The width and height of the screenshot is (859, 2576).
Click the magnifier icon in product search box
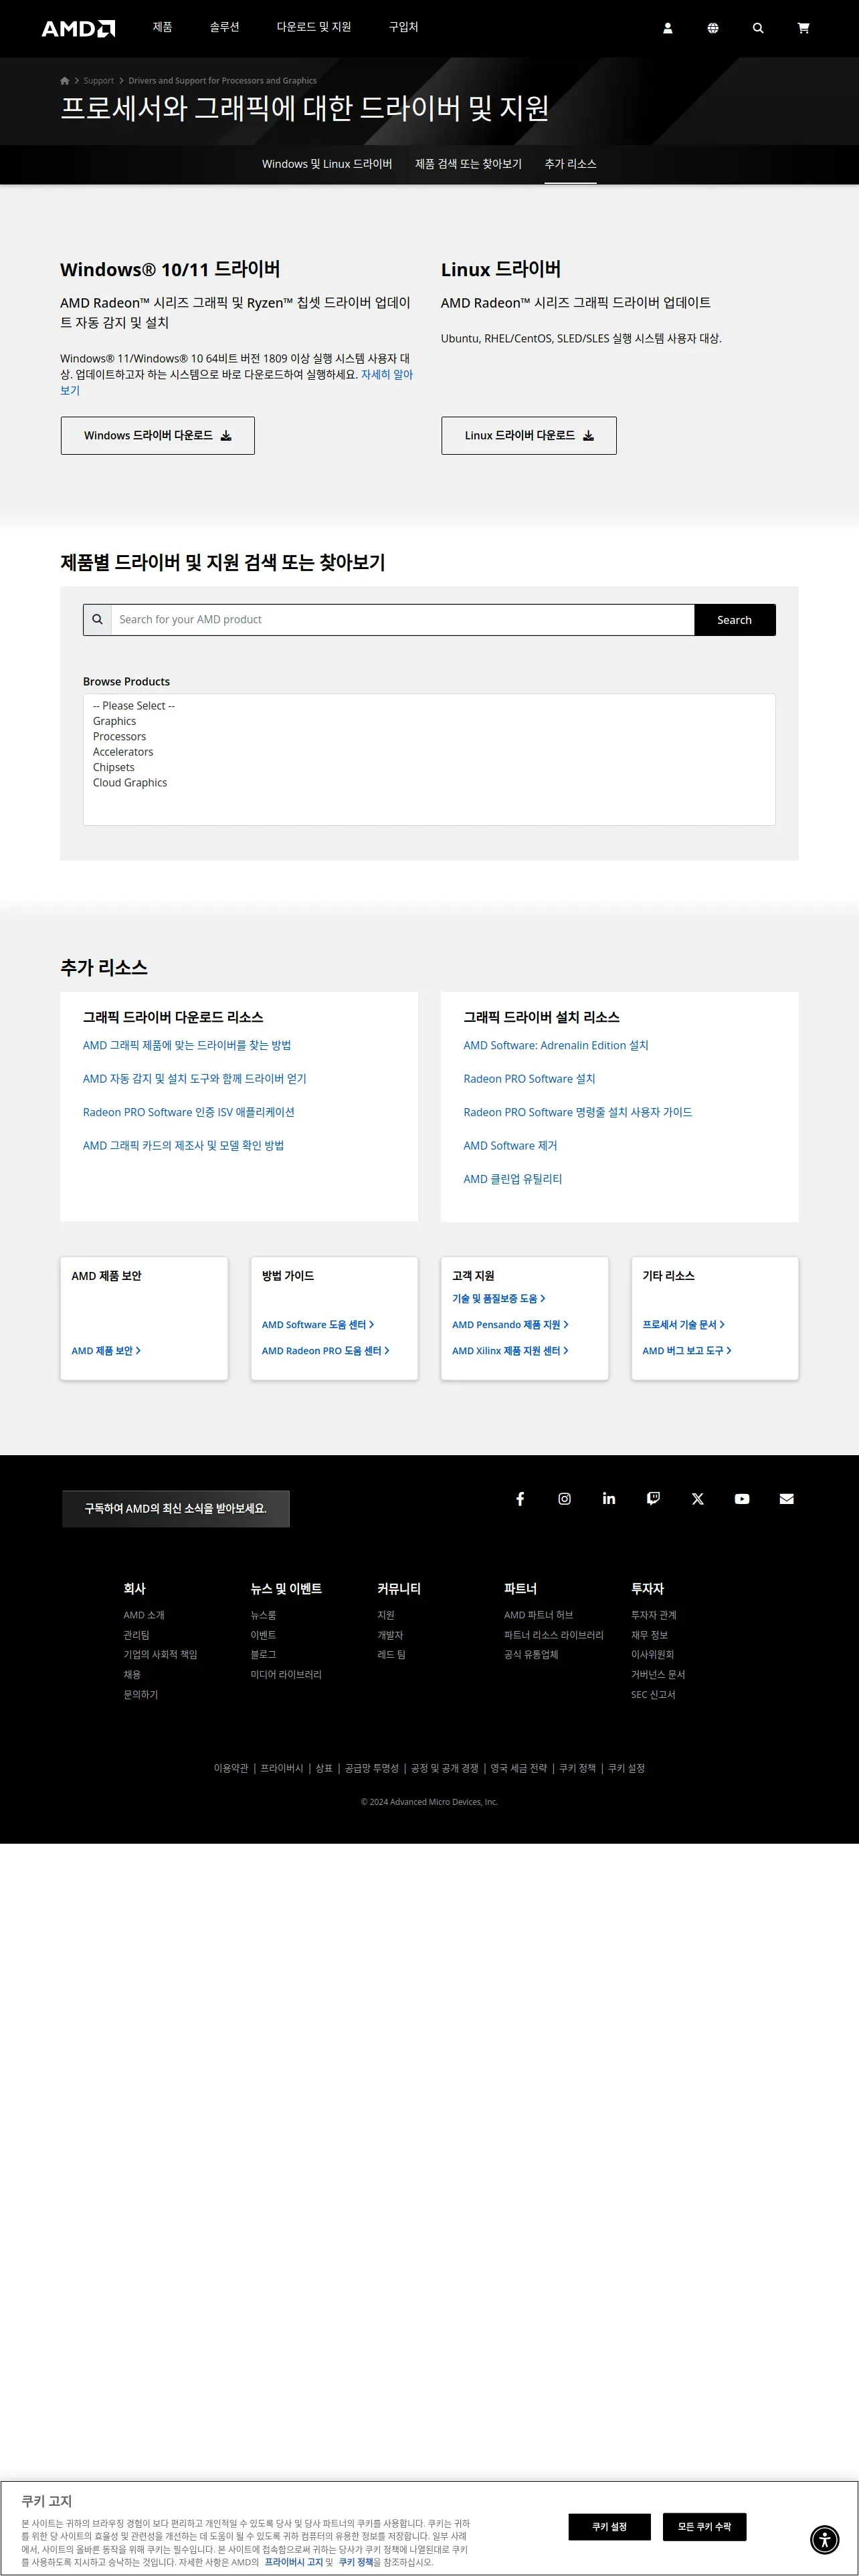pyautogui.click(x=97, y=619)
